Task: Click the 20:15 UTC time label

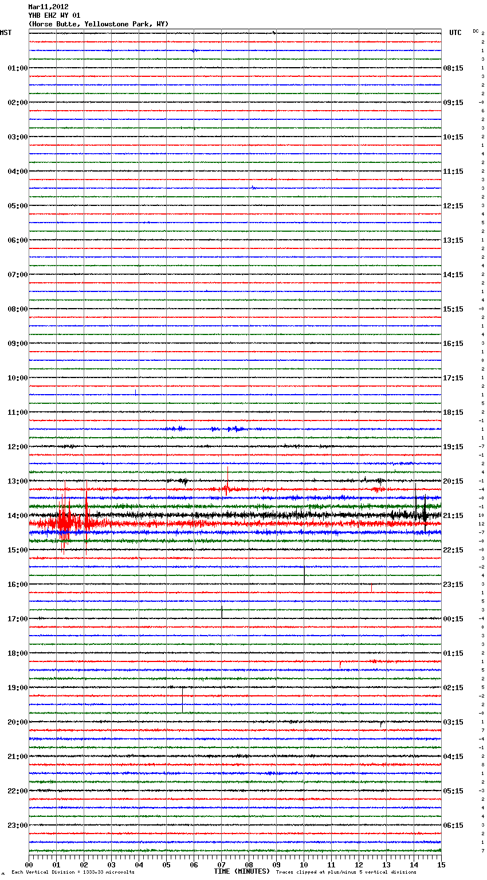Action: click(x=453, y=481)
